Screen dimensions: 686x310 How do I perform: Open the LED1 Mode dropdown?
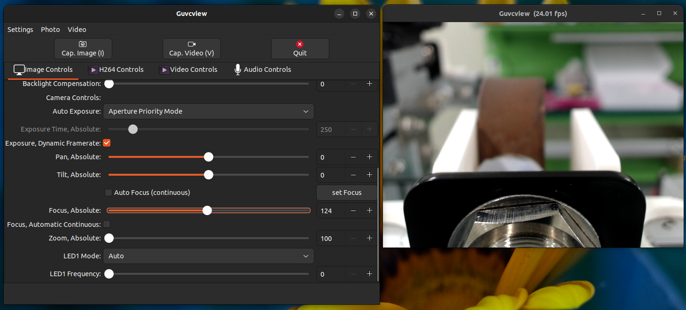point(209,256)
